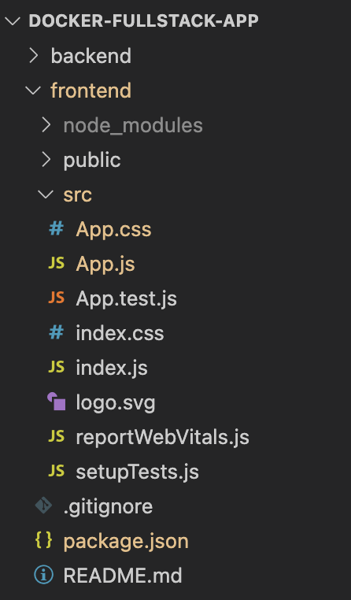This screenshot has height=600, width=351.
Task: Open the .gitignore file
Action: coord(108,506)
